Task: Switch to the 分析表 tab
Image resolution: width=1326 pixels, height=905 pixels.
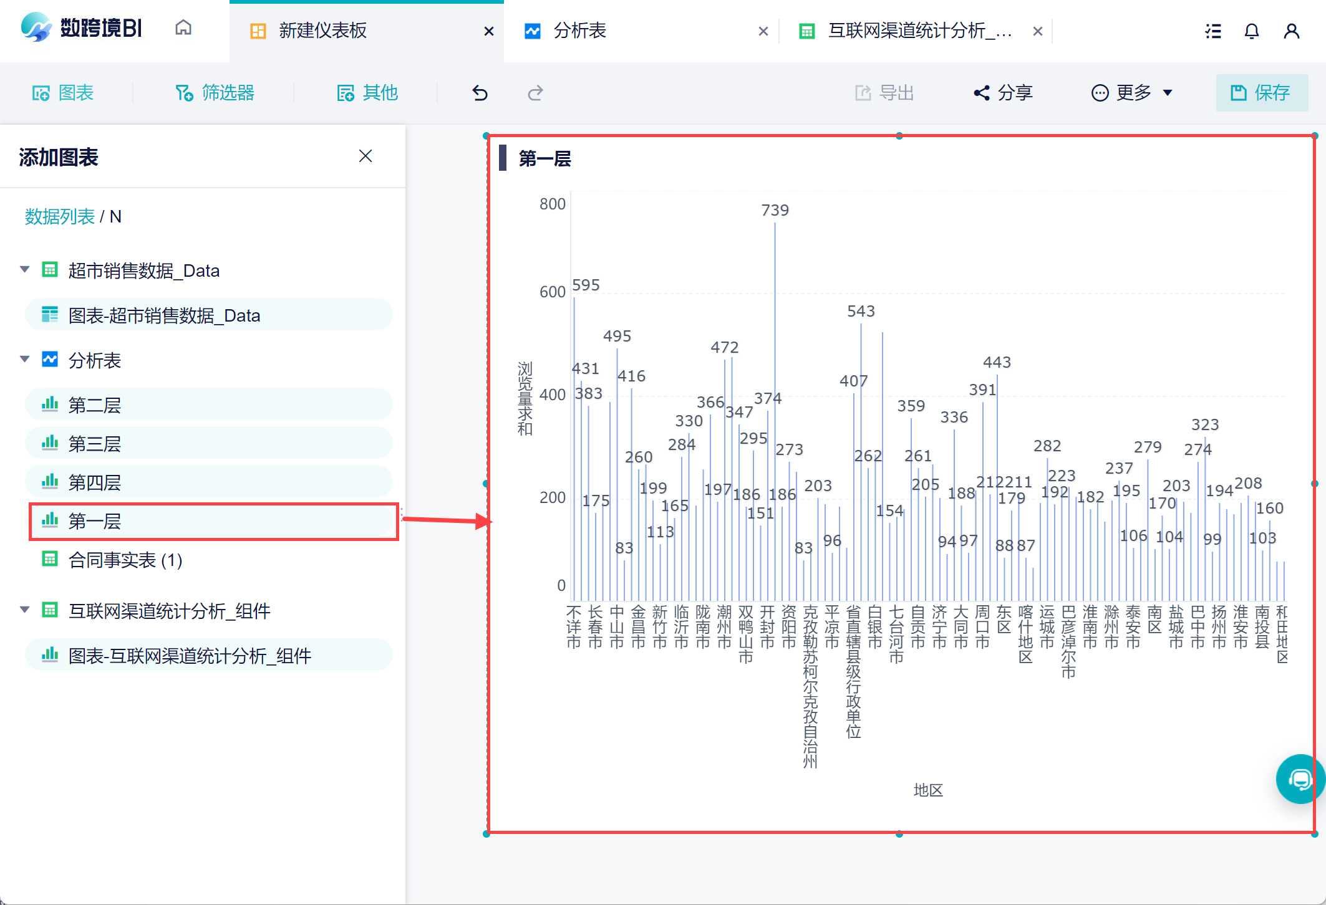Action: 580,31
